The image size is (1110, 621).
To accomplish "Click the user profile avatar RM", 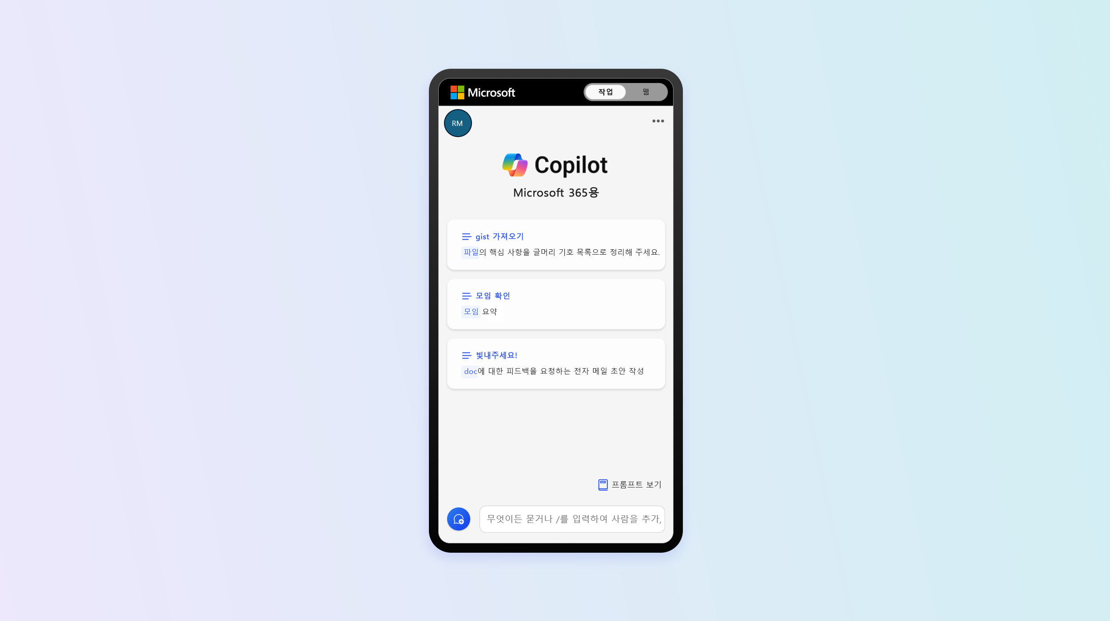I will [457, 123].
